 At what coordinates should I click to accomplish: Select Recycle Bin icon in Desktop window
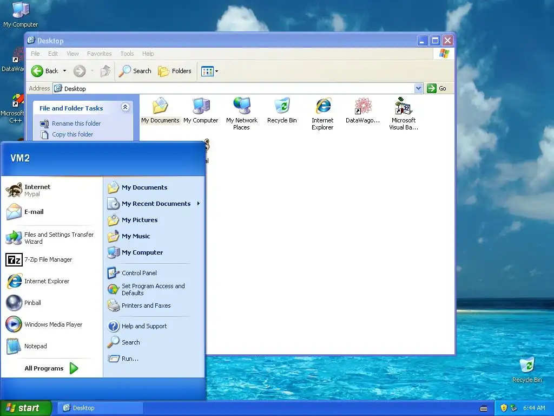click(x=282, y=110)
